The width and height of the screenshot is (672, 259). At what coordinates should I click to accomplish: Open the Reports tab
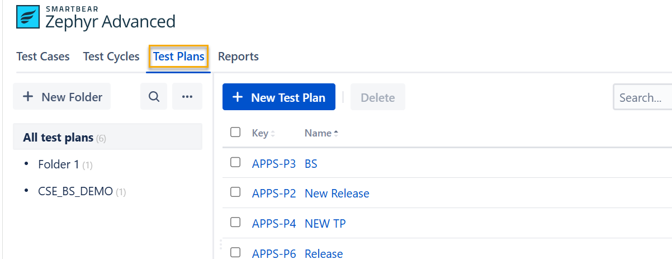(x=238, y=56)
